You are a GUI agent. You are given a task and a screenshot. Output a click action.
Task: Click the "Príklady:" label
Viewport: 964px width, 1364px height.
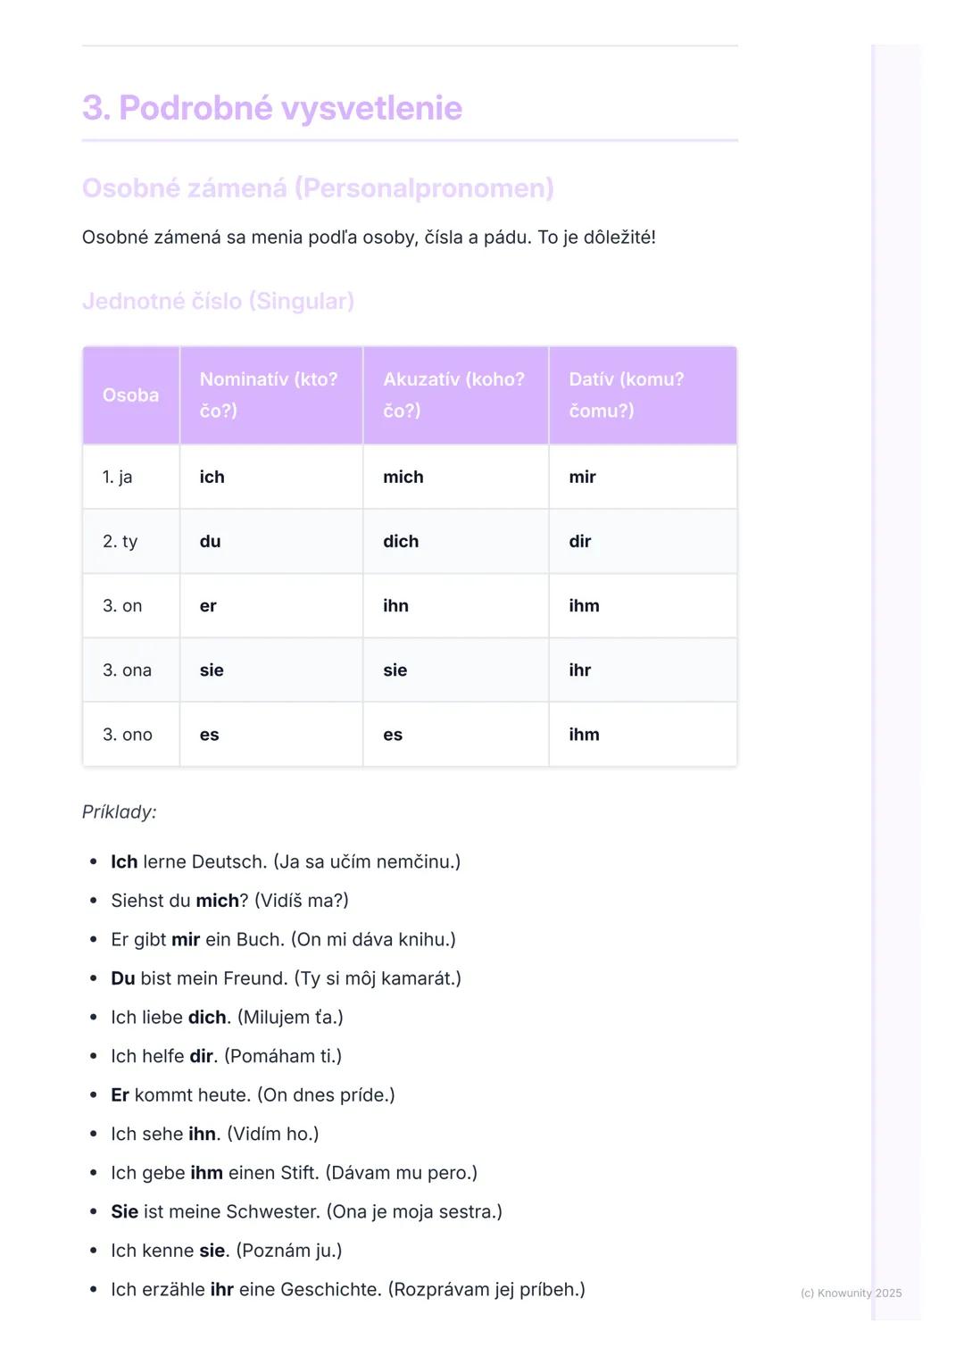click(119, 811)
